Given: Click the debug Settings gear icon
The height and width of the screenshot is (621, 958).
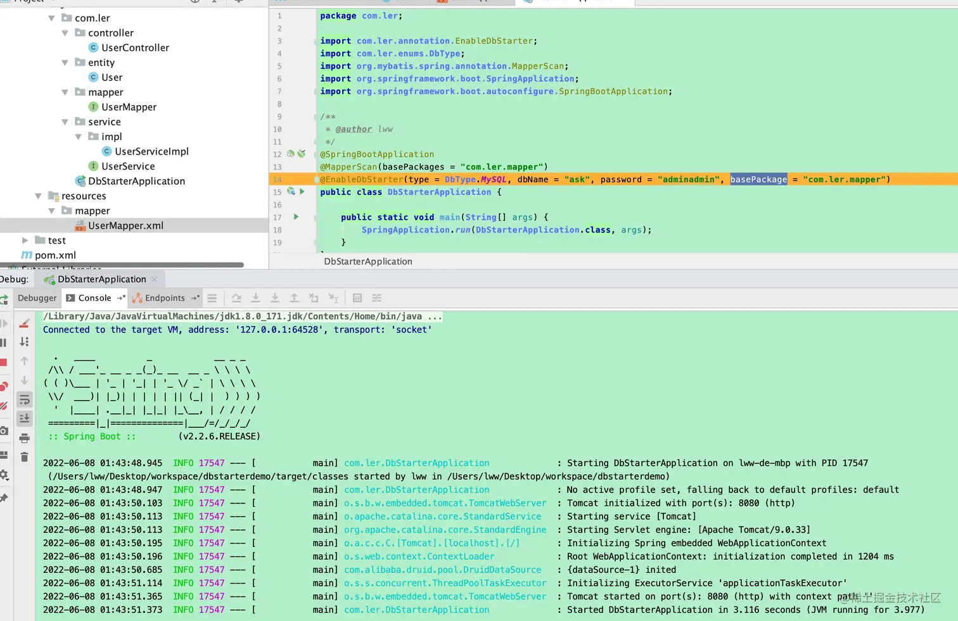Looking at the screenshot, I should pos(4,475).
